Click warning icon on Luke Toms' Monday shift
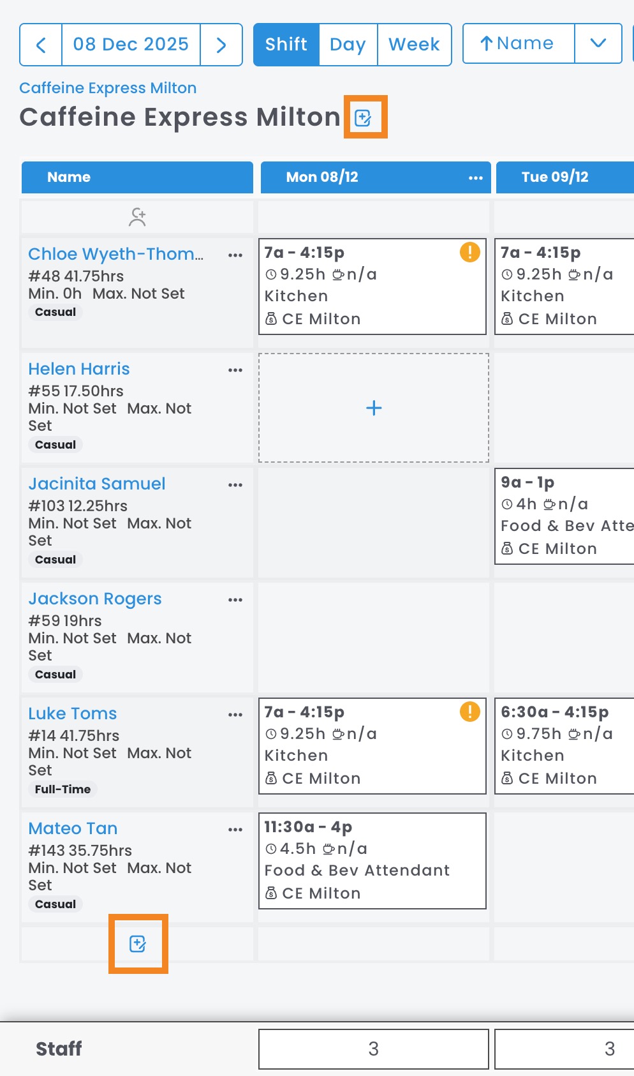The image size is (634, 1076). pos(469,712)
